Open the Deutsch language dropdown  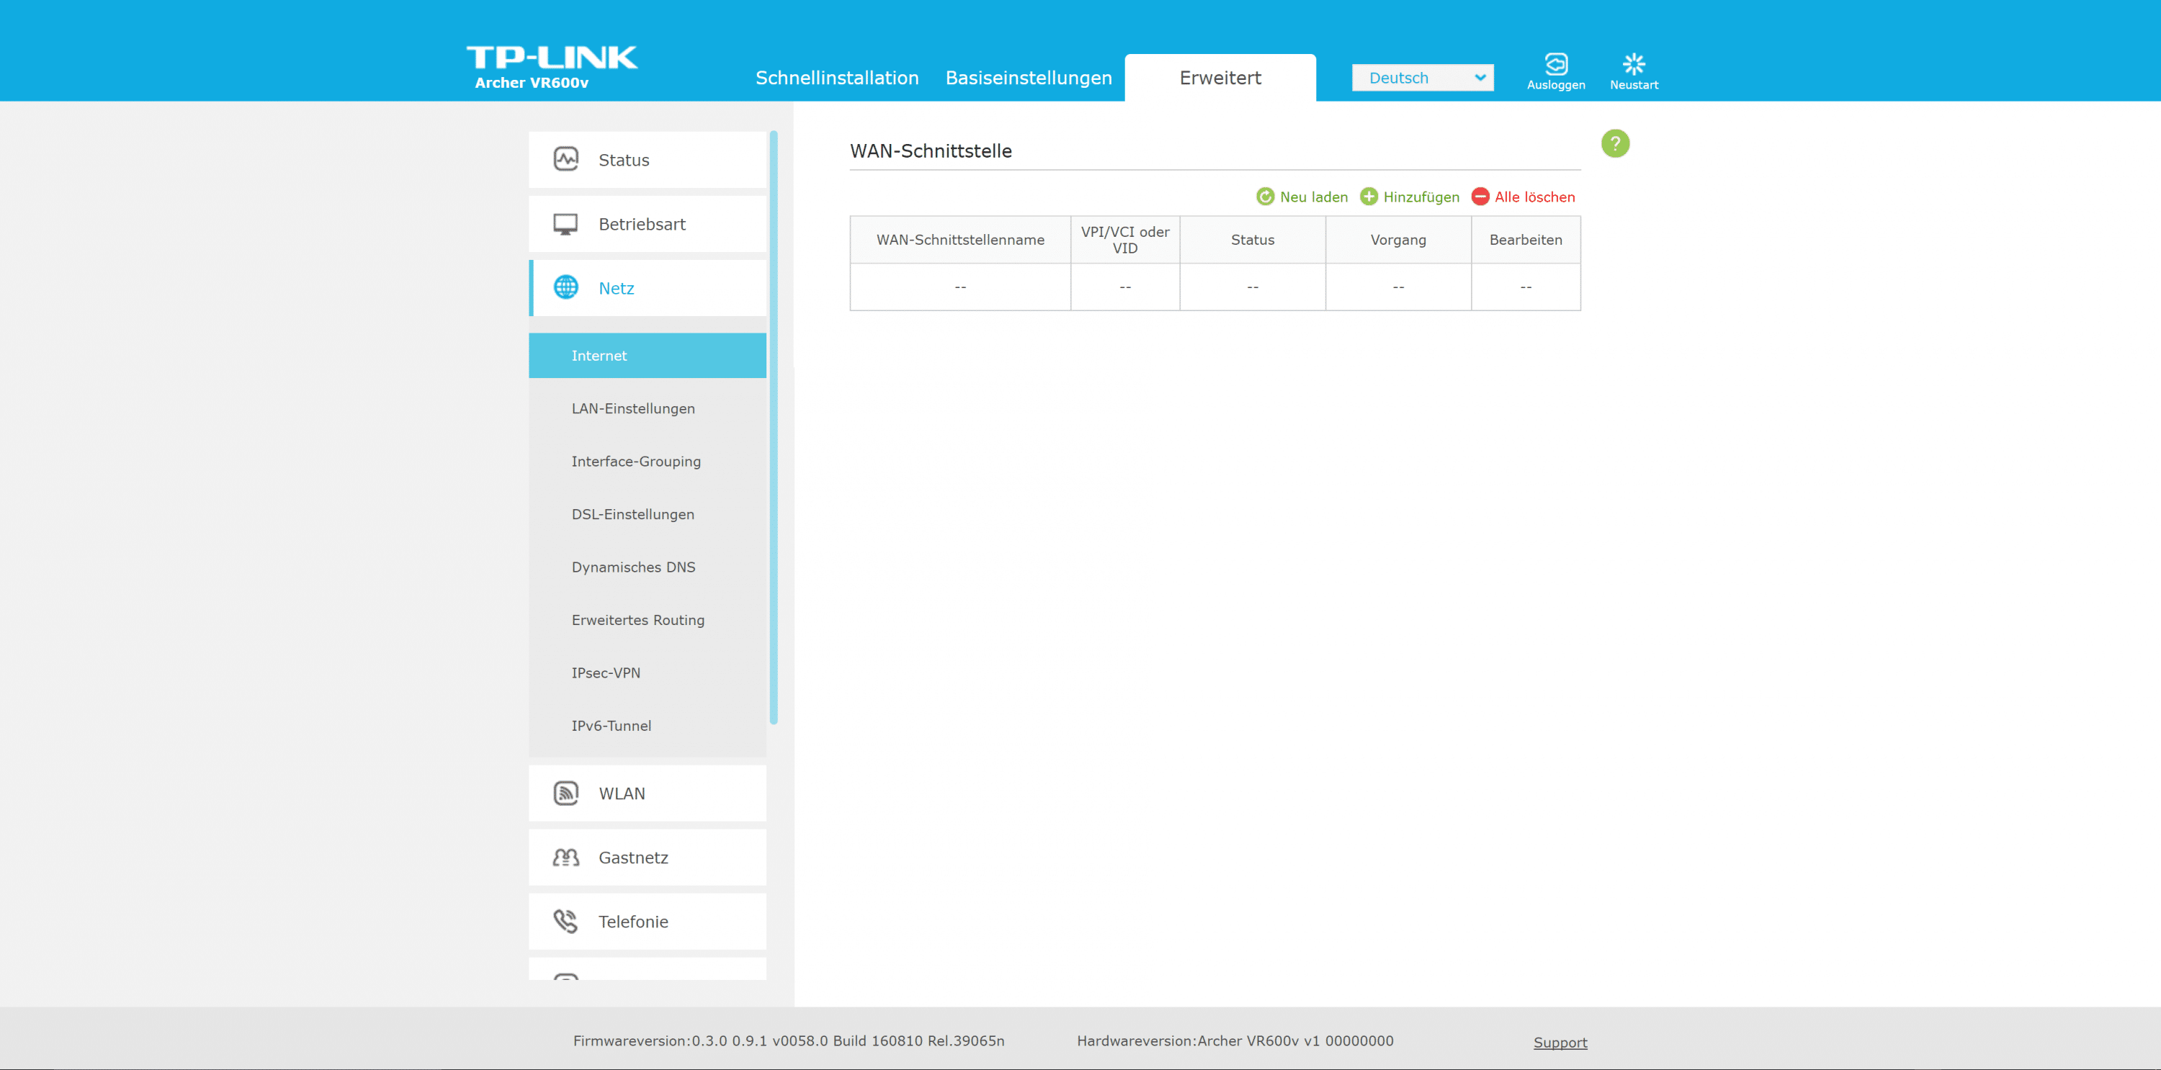coord(1422,78)
